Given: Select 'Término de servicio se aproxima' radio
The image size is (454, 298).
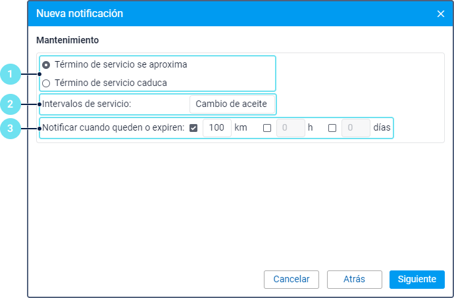Looking at the screenshot, I should (x=46, y=65).
